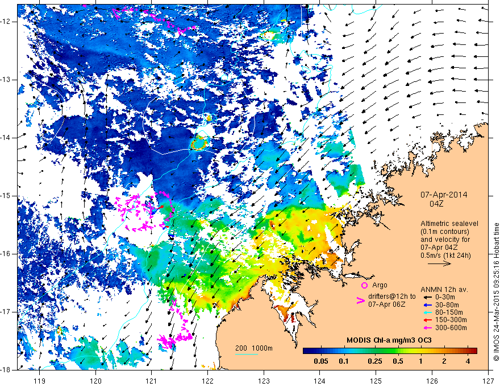Click the '30-80m' depth label
Viewport: 500px width, 387px height.
(x=447, y=304)
